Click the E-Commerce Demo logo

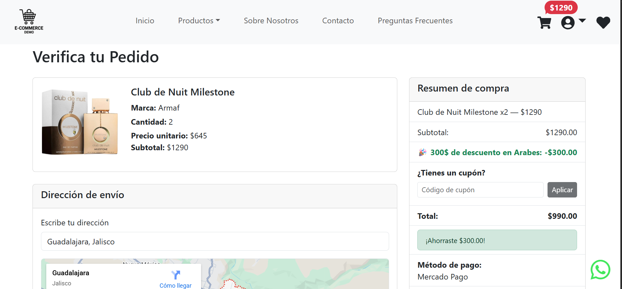click(29, 21)
